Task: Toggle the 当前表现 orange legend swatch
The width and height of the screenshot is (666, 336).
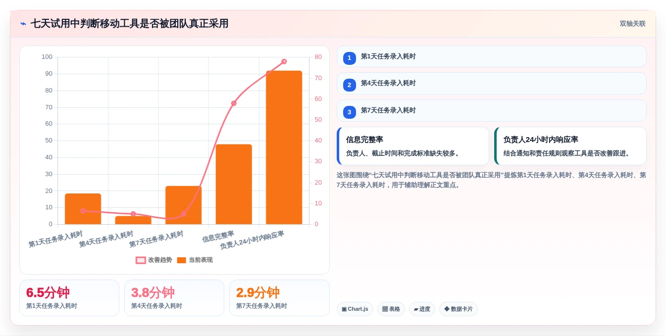Action: pyautogui.click(x=181, y=260)
